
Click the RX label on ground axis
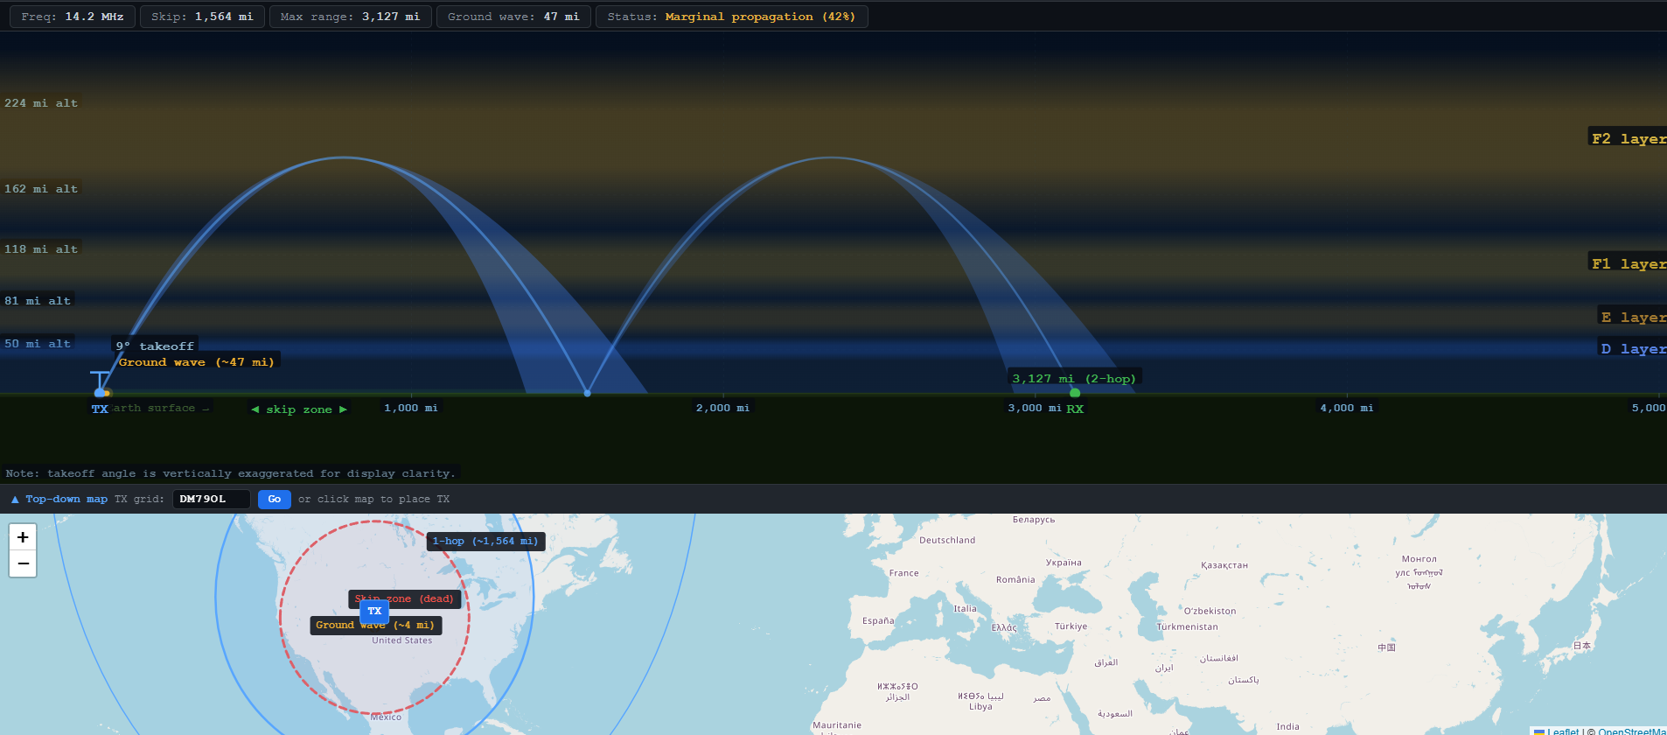(x=1075, y=409)
